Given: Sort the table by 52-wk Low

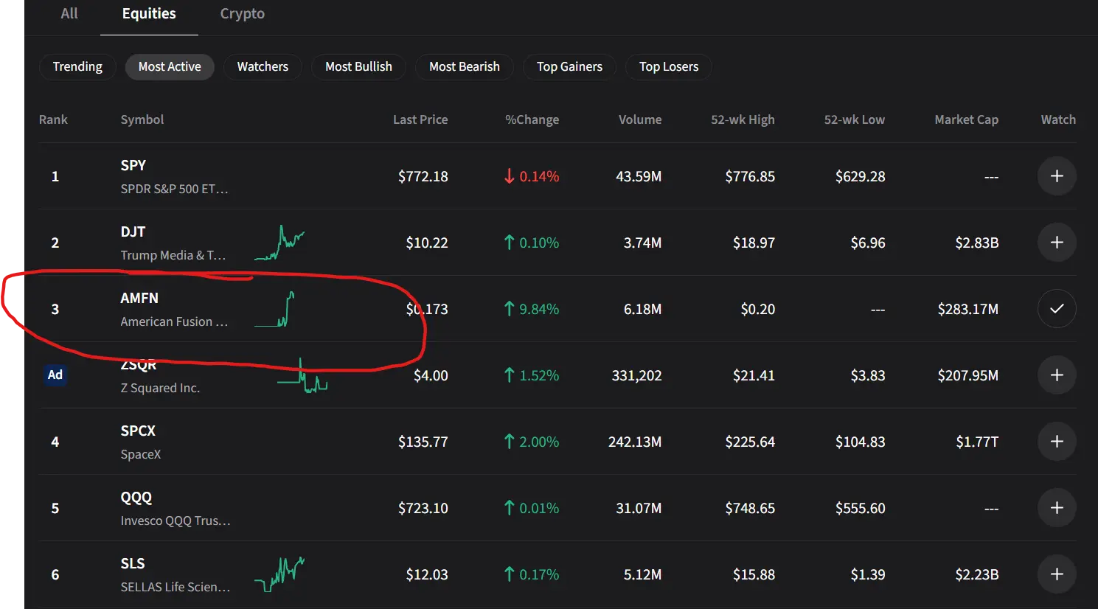Looking at the screenshot, I should pos(855,119).
